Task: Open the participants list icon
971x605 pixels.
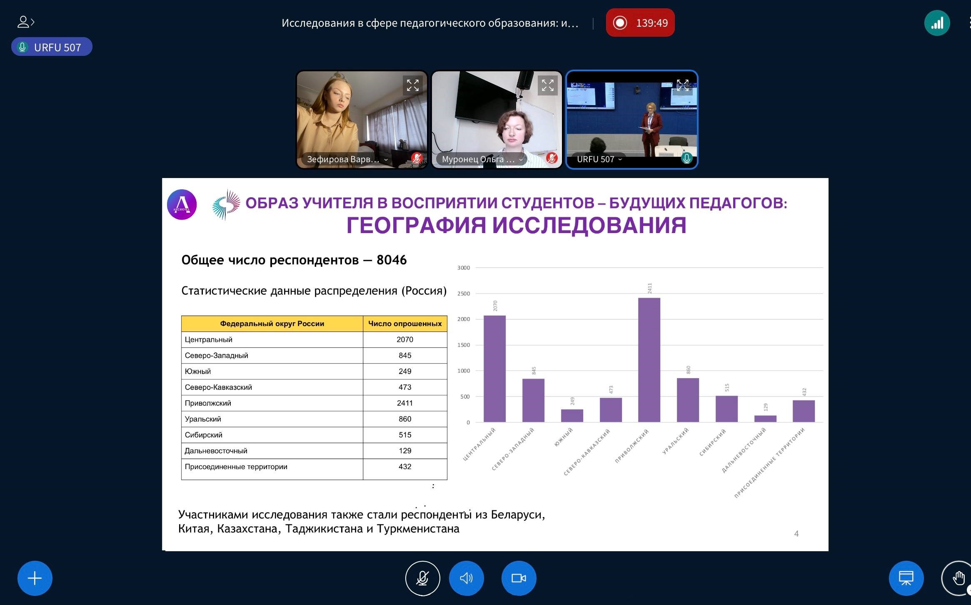Action: (25, 22)
